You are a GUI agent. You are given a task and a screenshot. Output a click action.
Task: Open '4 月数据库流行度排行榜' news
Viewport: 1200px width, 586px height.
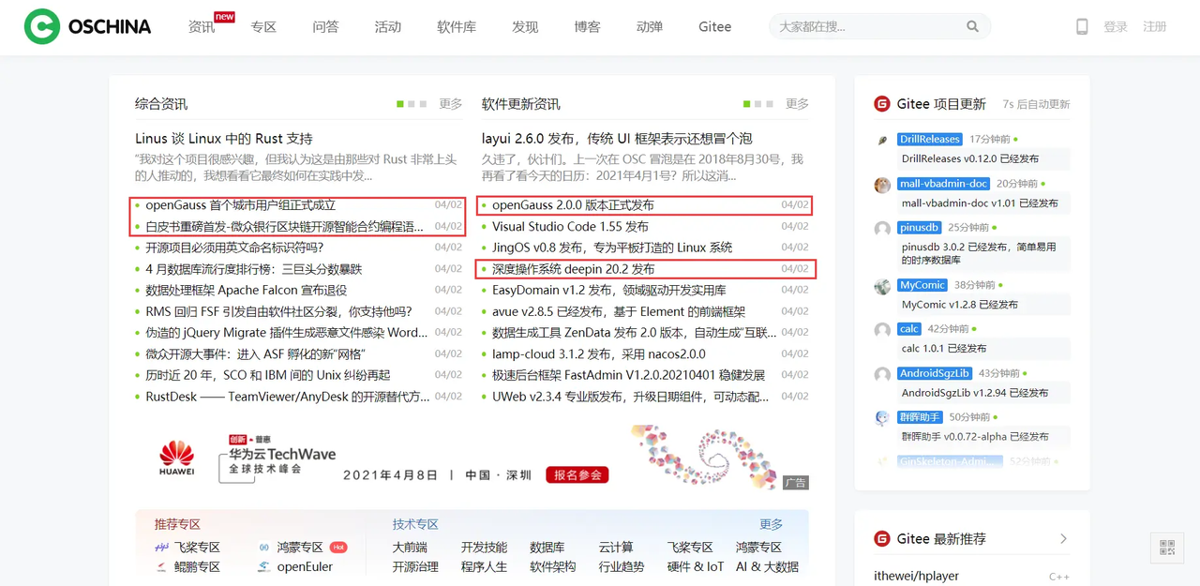click(254, 269)
